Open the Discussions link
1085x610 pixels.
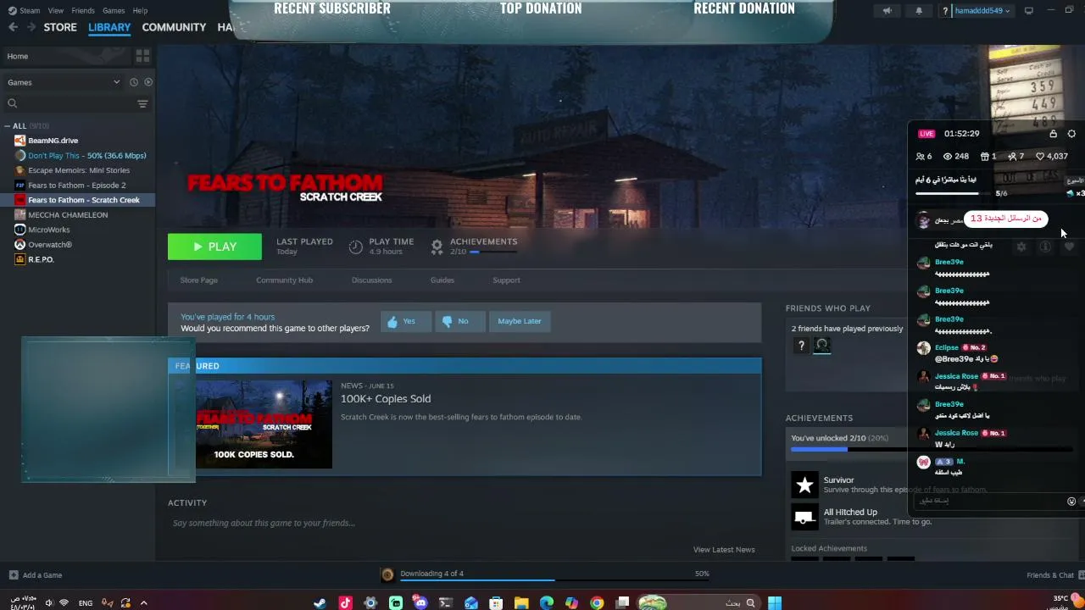click(371, 280)
